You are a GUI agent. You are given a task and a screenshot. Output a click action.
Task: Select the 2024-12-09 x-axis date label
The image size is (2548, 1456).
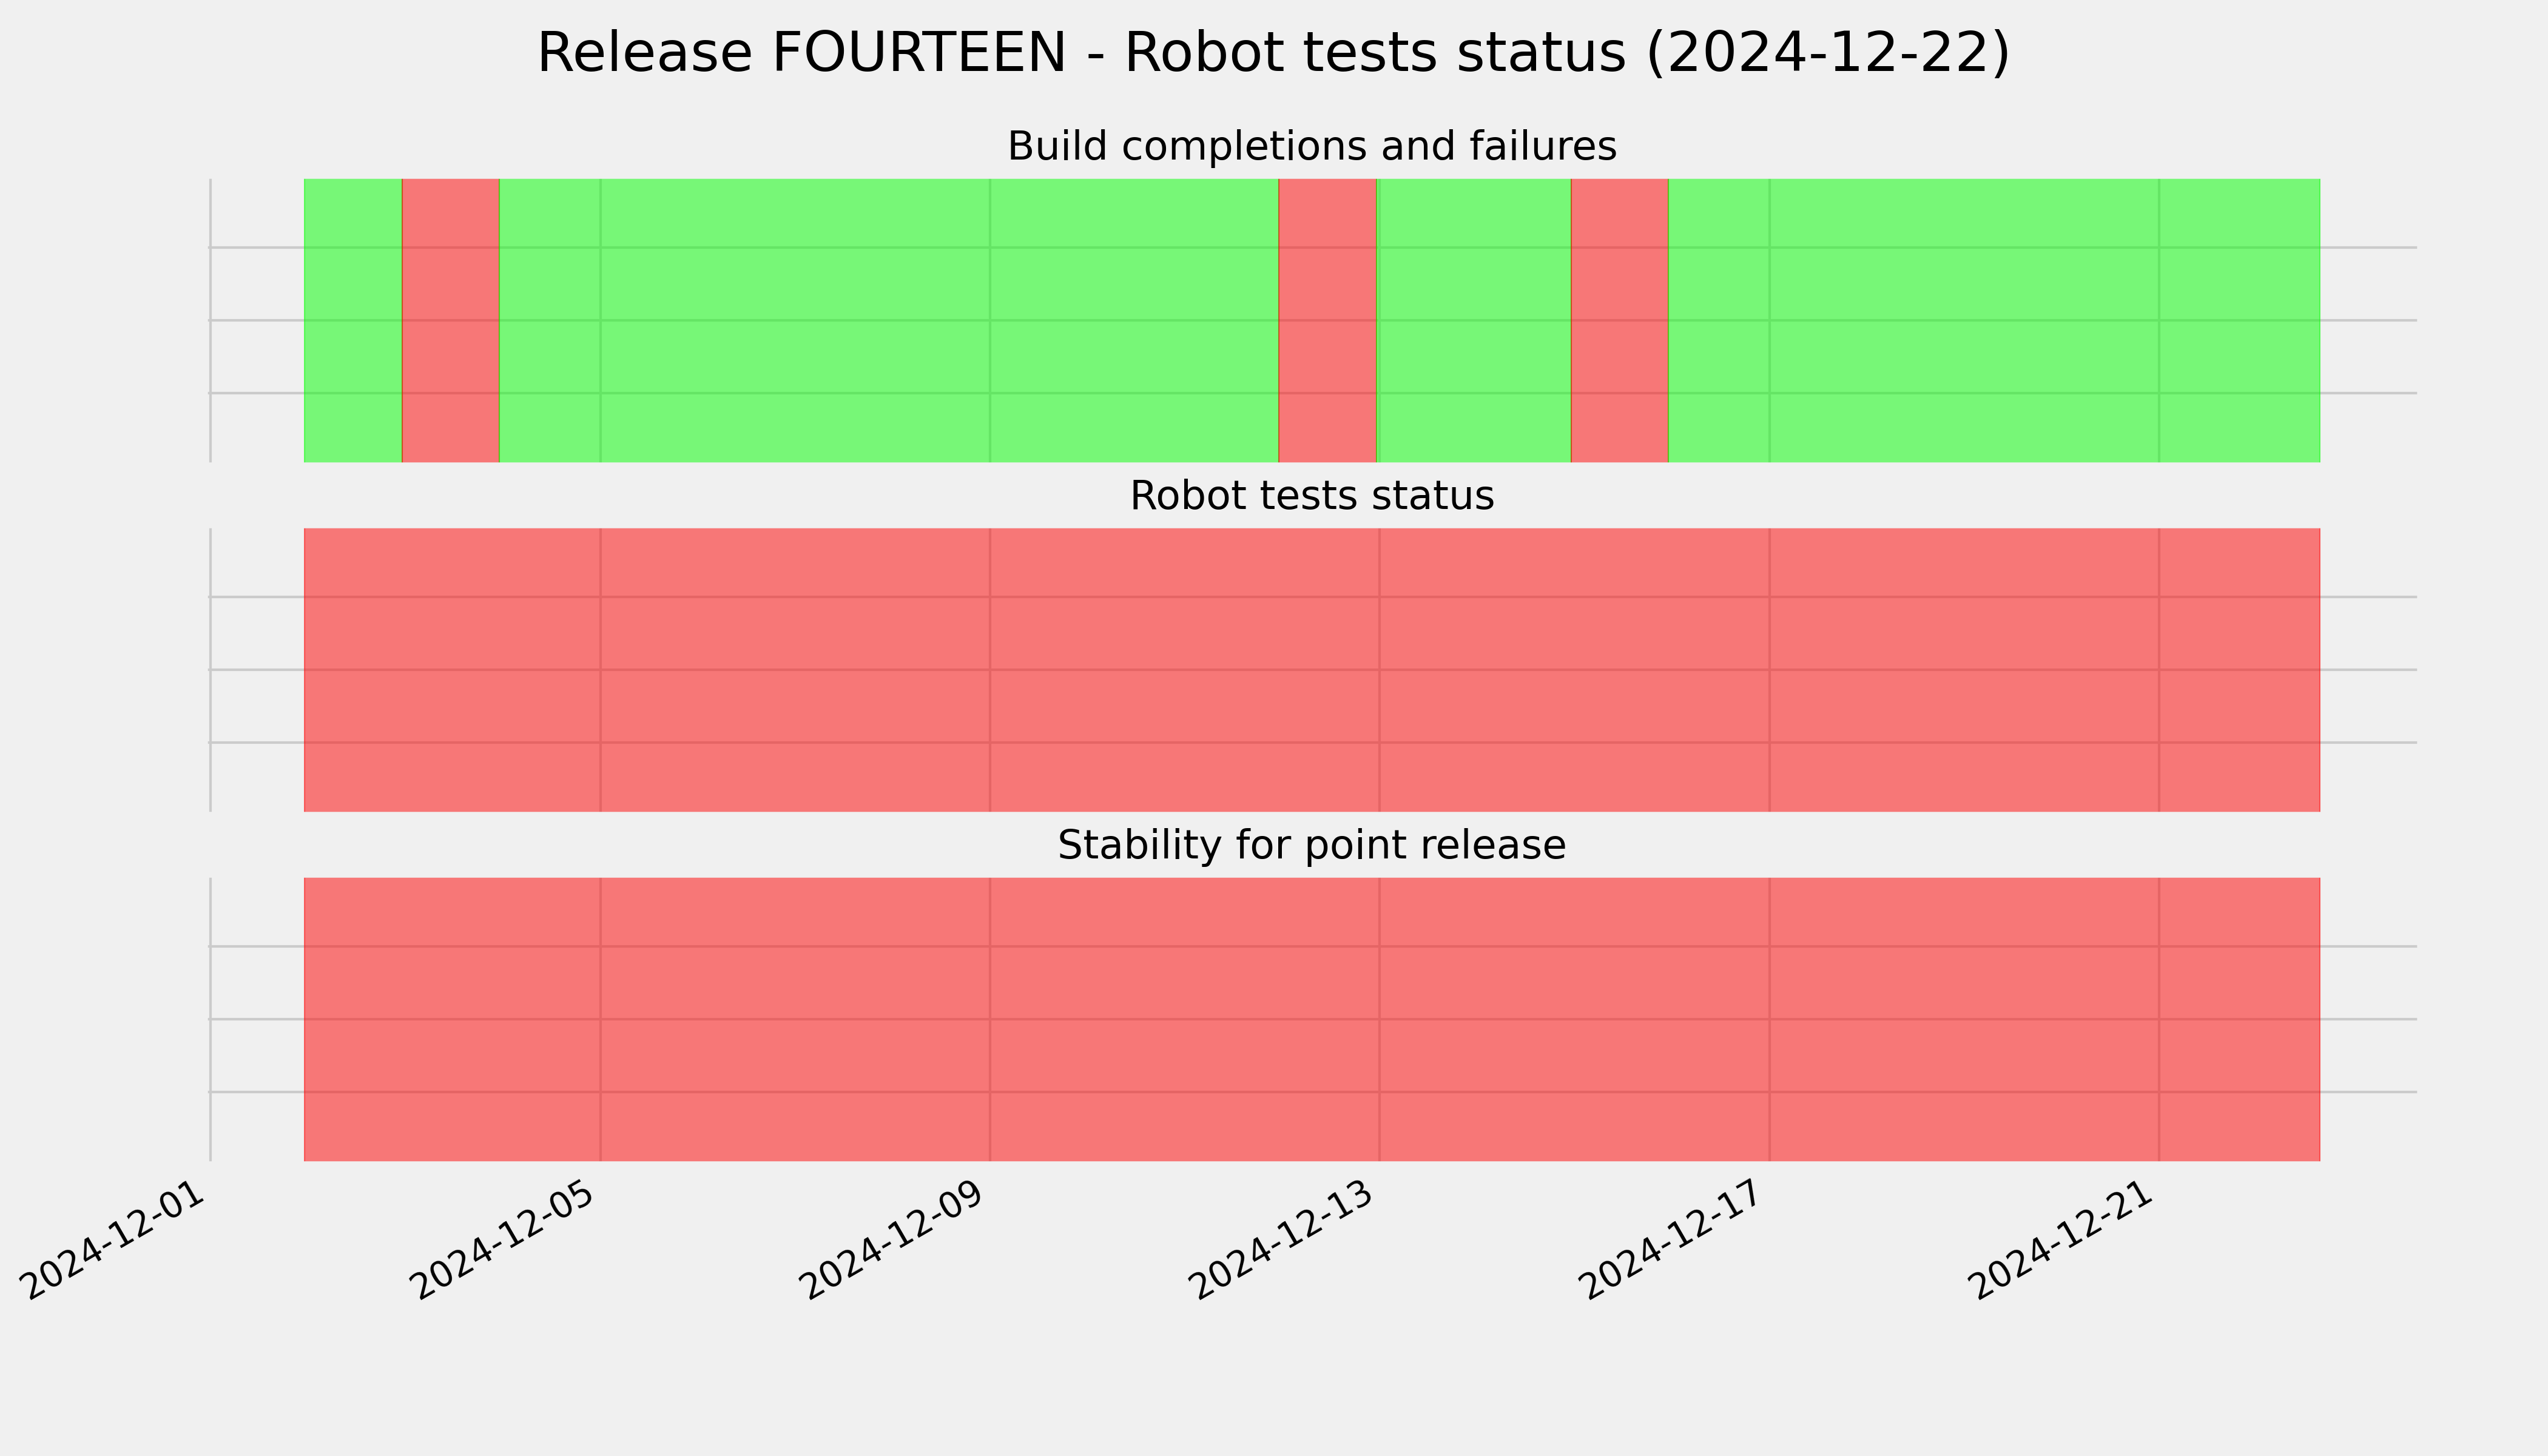[897, 1240]
